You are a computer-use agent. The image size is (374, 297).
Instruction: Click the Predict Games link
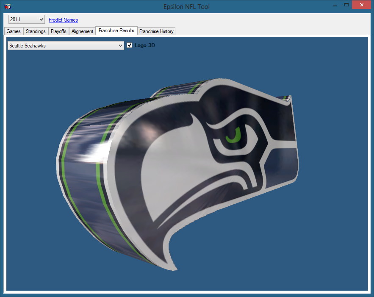[x=63, y=20]
